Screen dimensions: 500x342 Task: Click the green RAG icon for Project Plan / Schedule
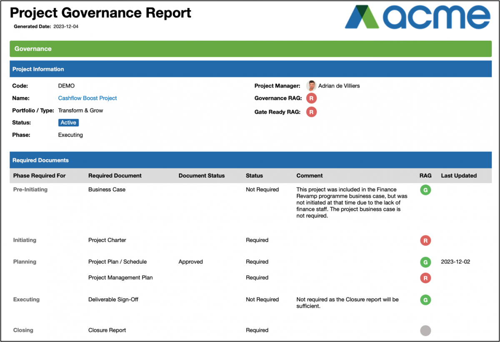point(425,262)
